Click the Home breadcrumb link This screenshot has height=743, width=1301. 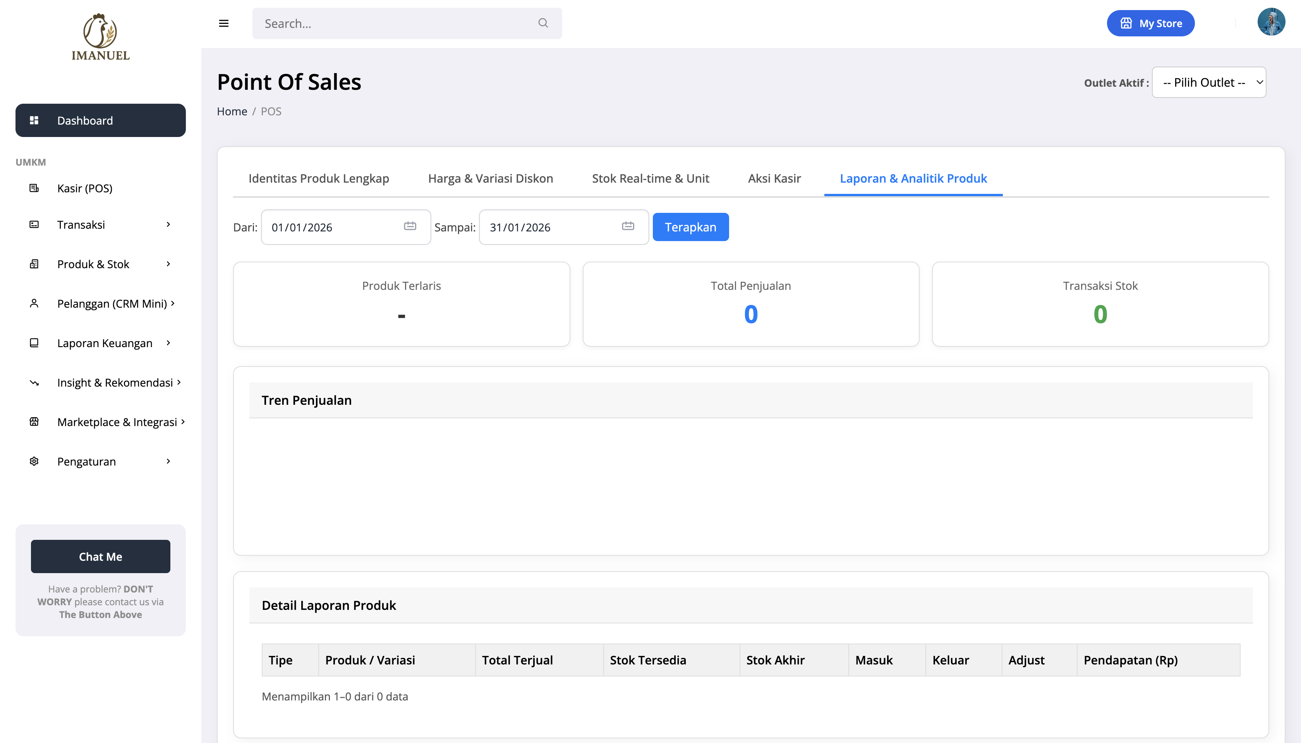[232, 111]
